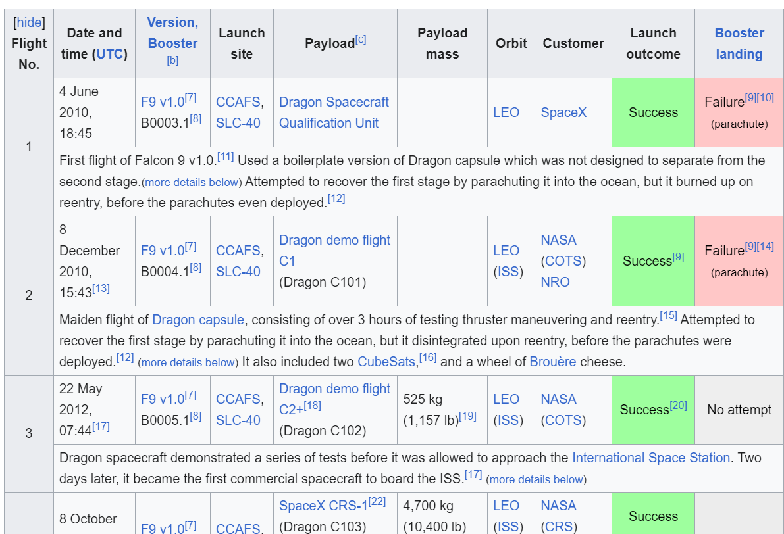
Task: Open the Dragon capsule article link
Action: click(198, 320)
